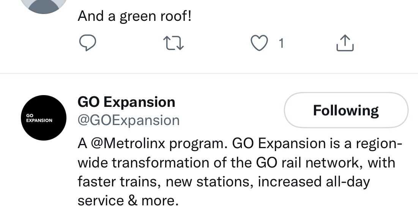Click the "increased all-day" text in bio
Screen dimensions: 418x219
[x=314, y=181]
